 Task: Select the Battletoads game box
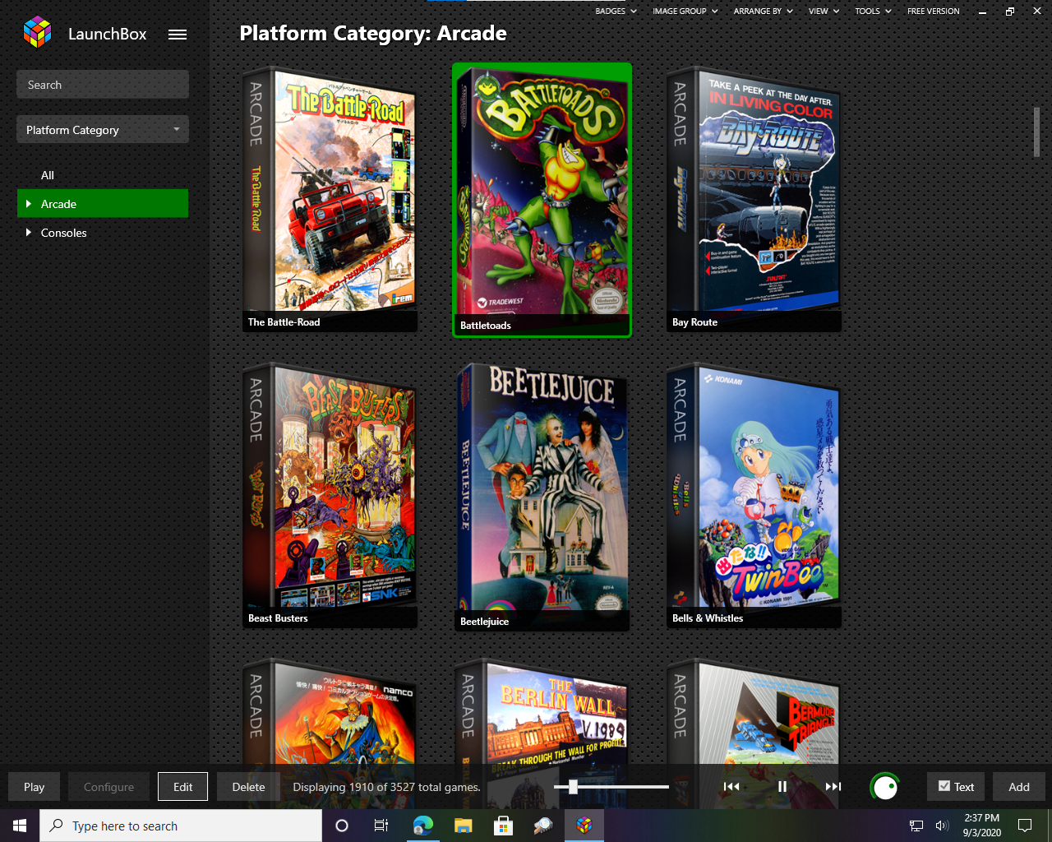(542, 200)
